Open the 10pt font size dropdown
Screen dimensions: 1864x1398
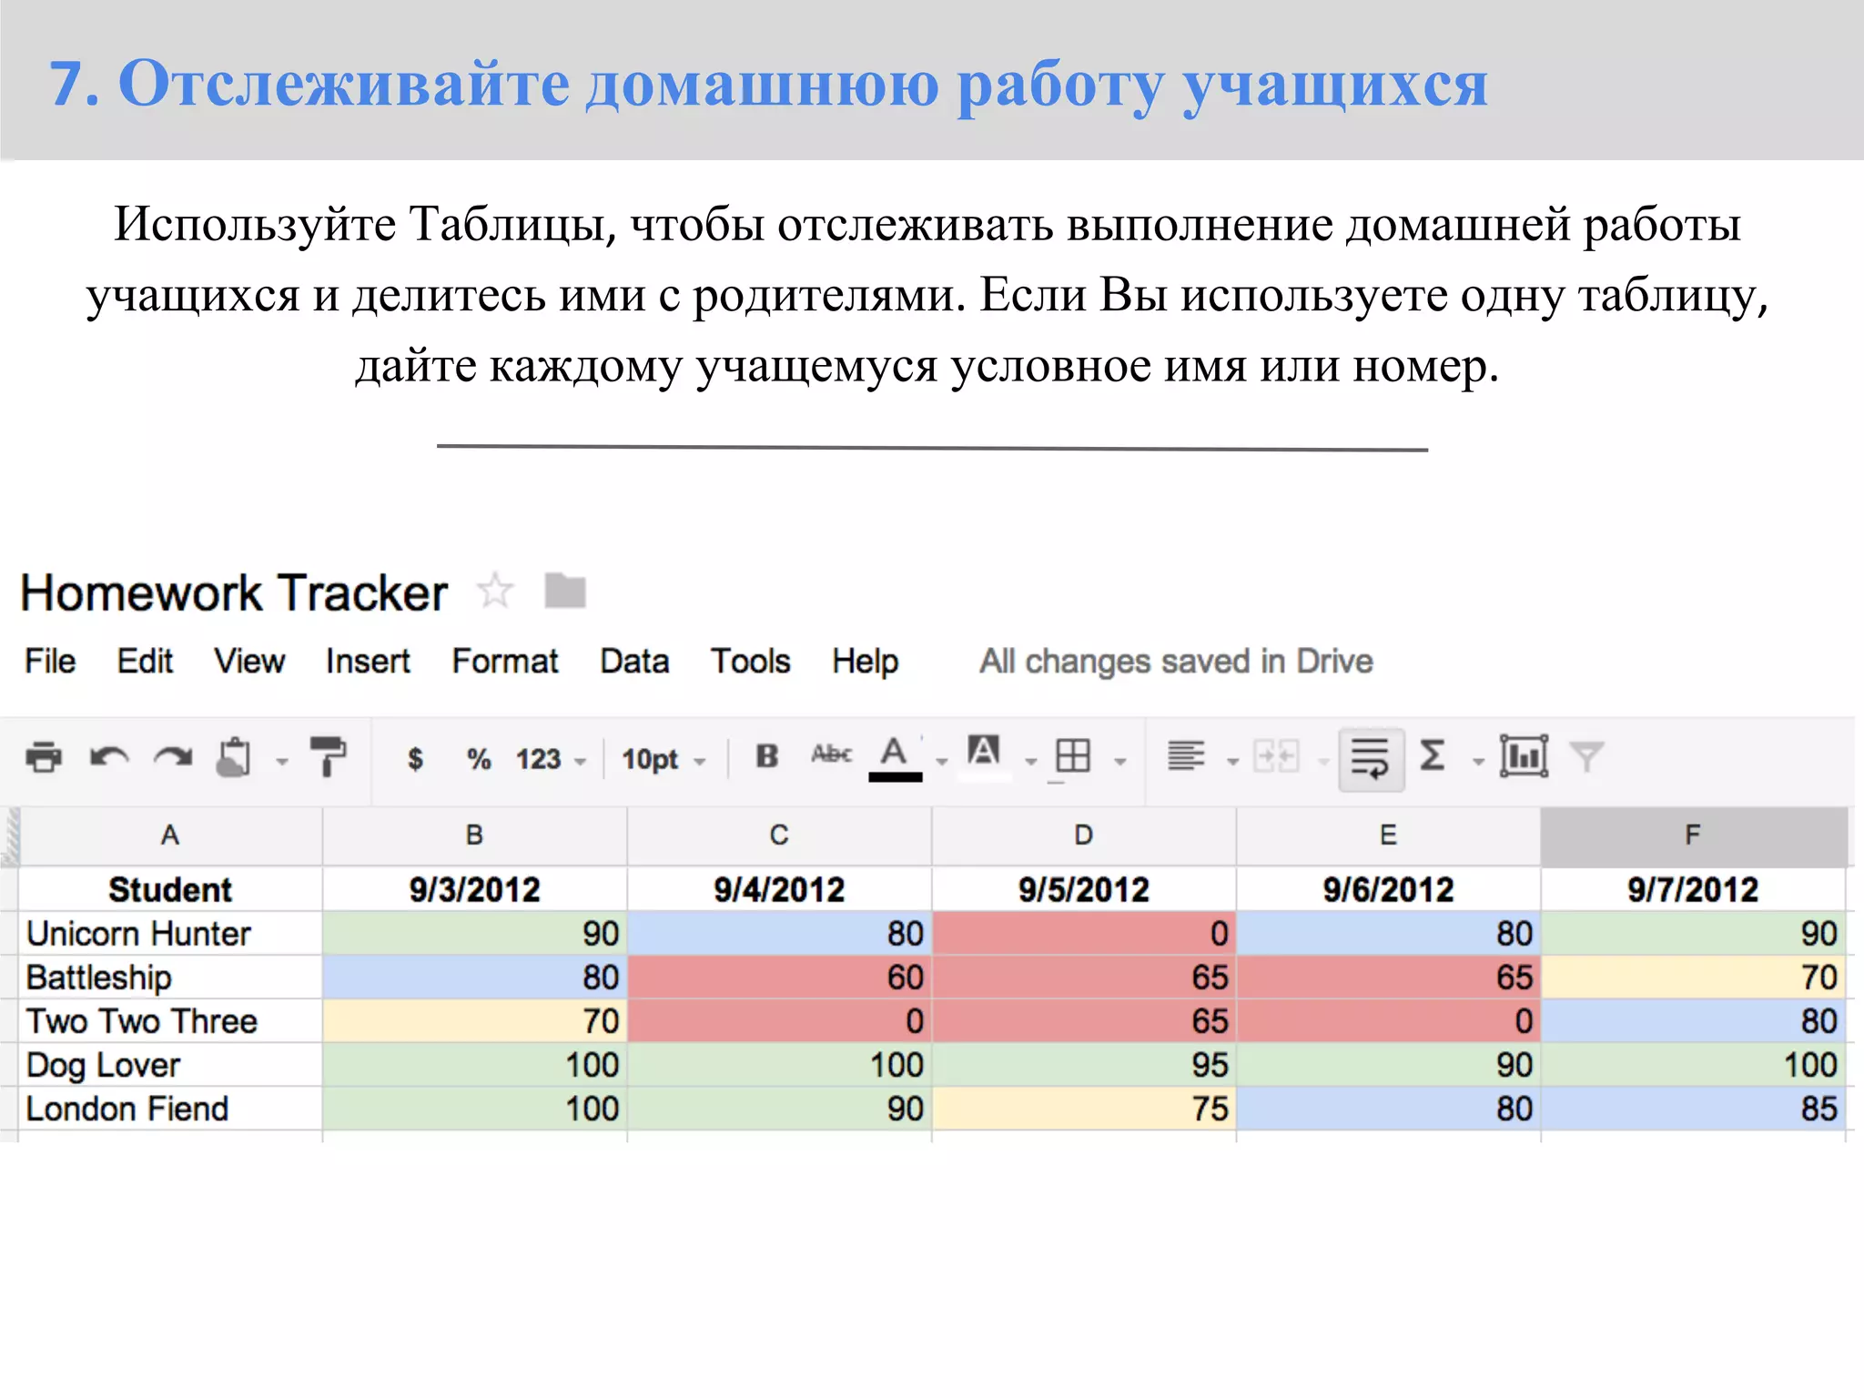pos(664,759)
